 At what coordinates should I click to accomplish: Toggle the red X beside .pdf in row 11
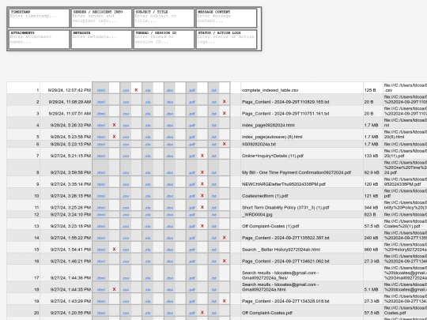[202, 207]
